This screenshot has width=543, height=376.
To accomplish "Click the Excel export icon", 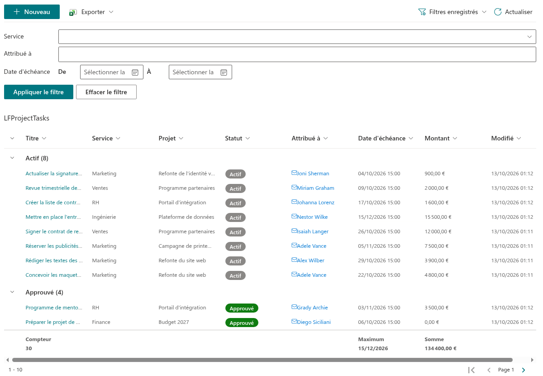I will [x=73, y=12].
